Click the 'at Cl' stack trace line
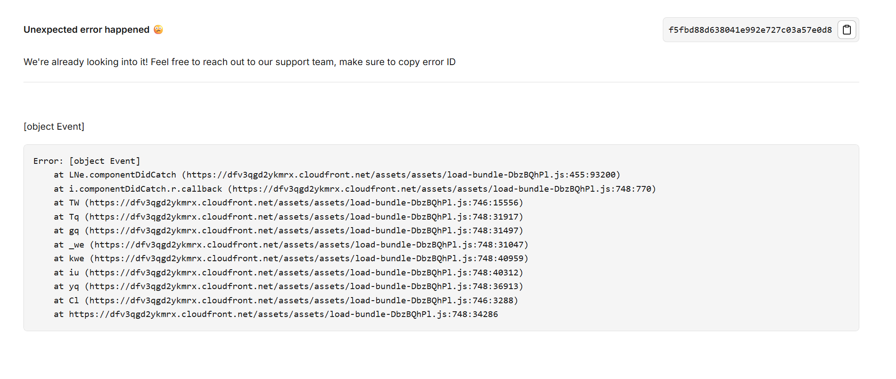Image resolution: width=896 pixels, height=379 pixels. (x=286, y=300)
